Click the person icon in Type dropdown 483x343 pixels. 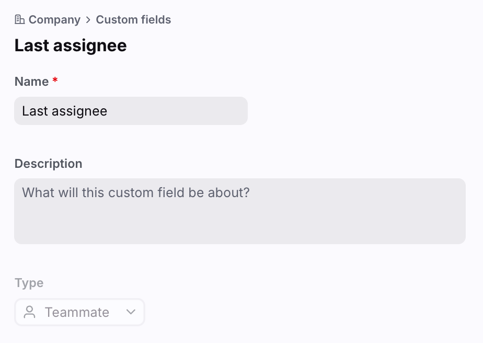point(30,312)
